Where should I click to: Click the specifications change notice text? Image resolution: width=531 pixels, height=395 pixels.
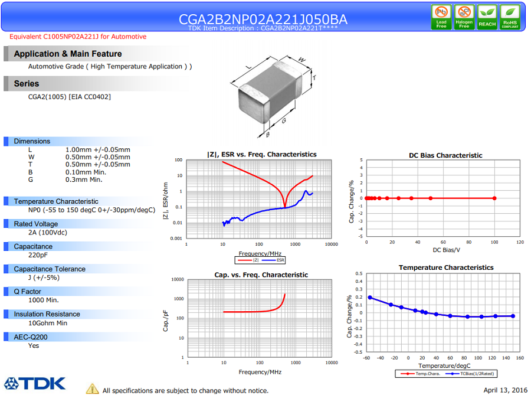point(186,391)
